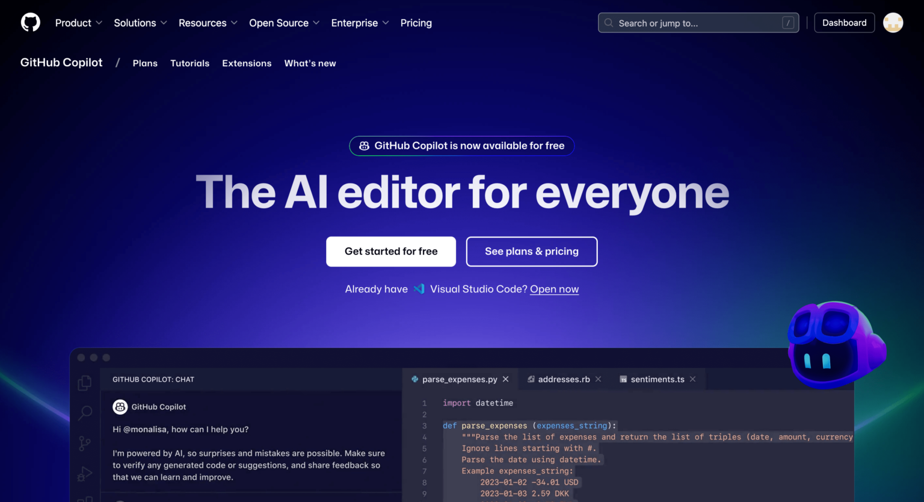The width and height of the screenshot is (924, 502).
Task: Click the GitHub Octocat logo
Action: pyautogui.click(x=31, y=23)
